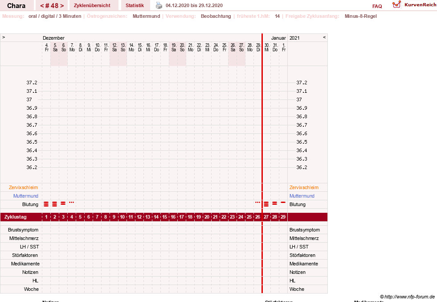The image size is (437, 302).
Task: Click the 36.2 temperature label on right axis
Action: tap(302, 167)
